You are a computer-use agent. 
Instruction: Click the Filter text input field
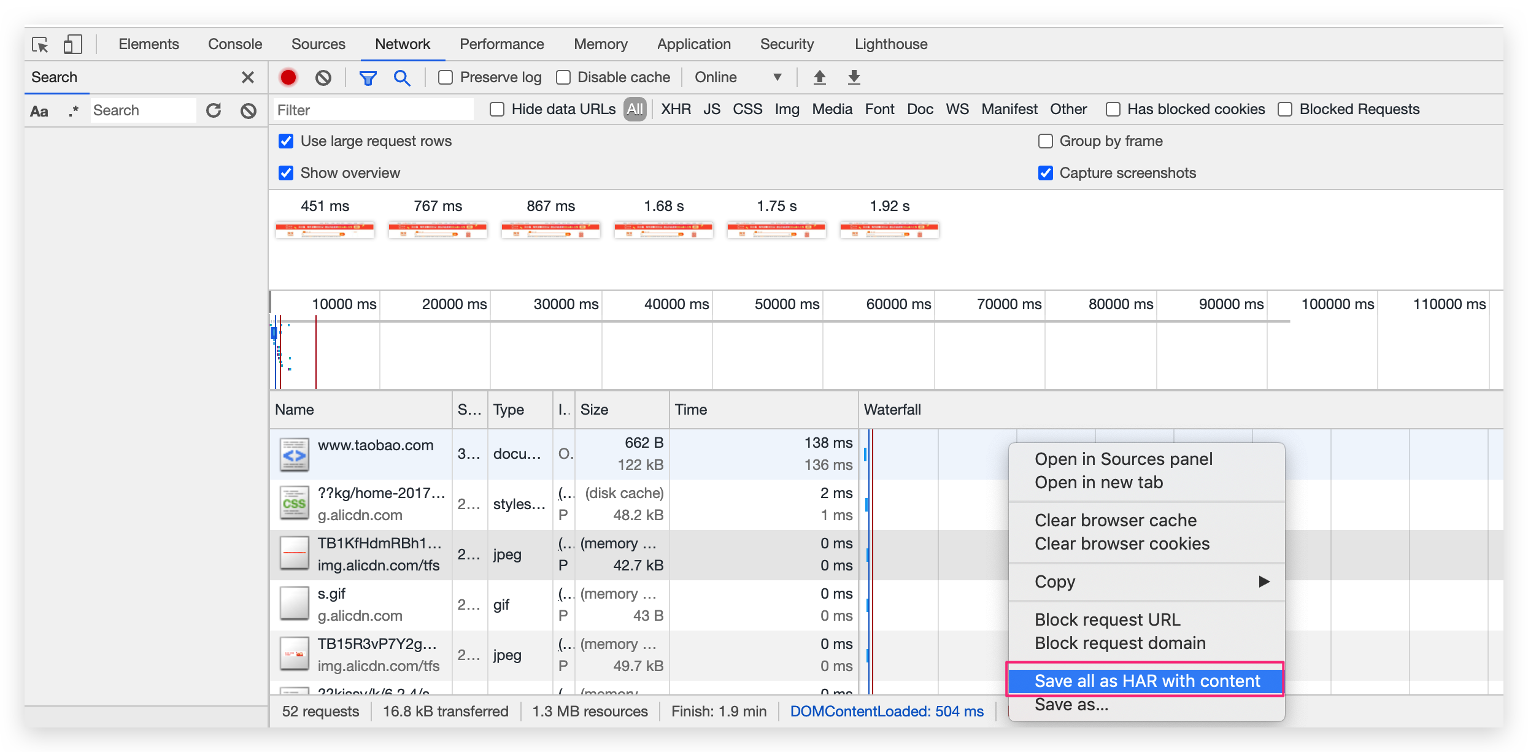[x=373, y=110]
